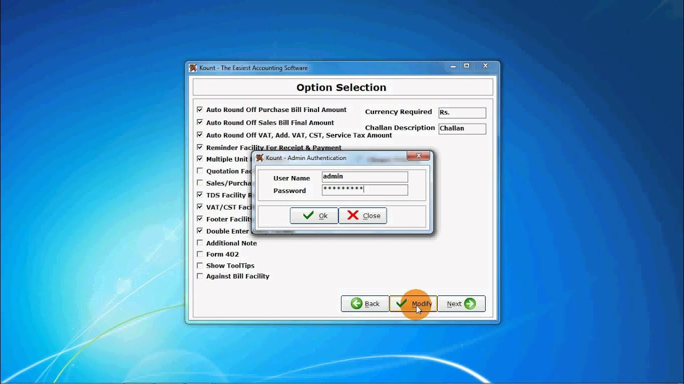684x384 pixels.
Task: Close the Admin Authentication dialog via title bar X
Action: [419, 156]
